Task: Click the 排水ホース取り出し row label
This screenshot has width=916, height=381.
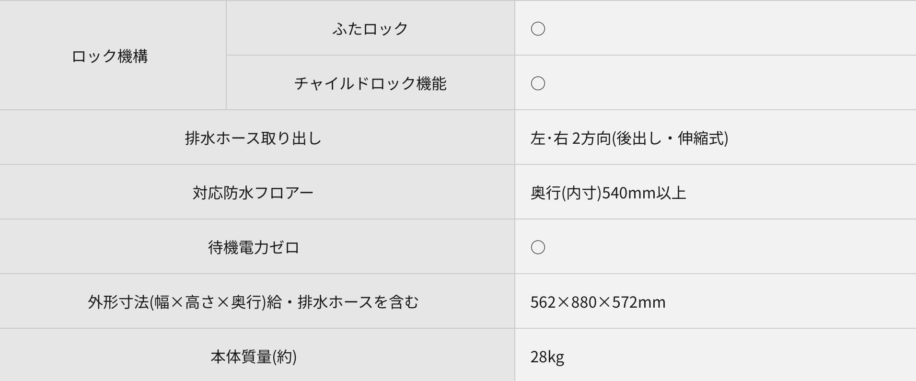Action: [x=253, y=139]
